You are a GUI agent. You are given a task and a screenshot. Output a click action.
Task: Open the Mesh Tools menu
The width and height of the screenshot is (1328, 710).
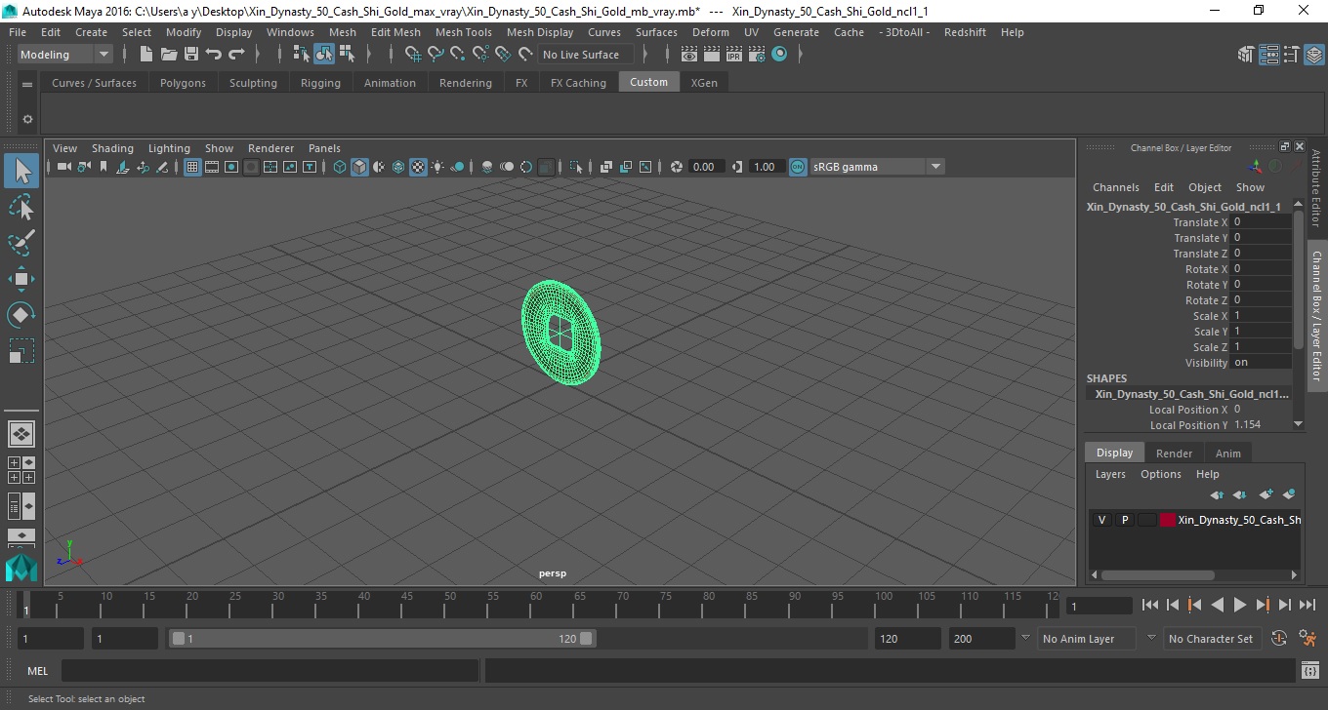pos(463,32)
